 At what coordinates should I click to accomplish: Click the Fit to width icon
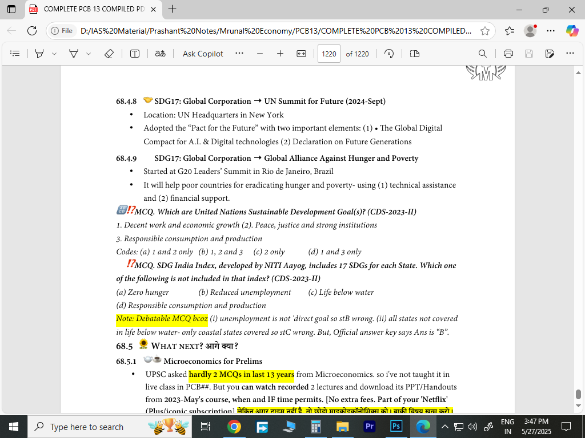(301, 54)
